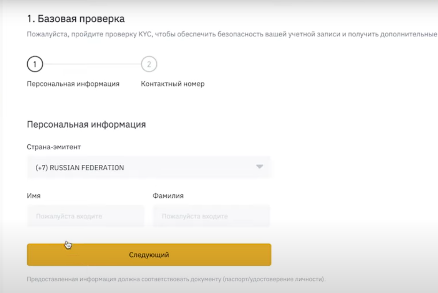Click the 'Фамилия' label above the input
Viewport: 438px width, 293px height.
tap(168, 195)
